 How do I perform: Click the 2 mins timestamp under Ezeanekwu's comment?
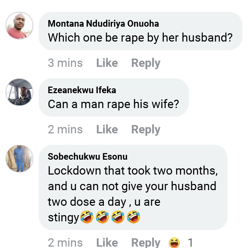65,130
